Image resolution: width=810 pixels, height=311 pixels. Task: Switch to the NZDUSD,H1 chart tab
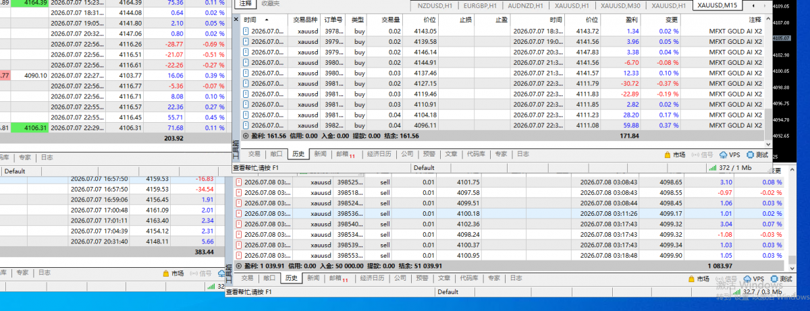[x=435, y=5]
